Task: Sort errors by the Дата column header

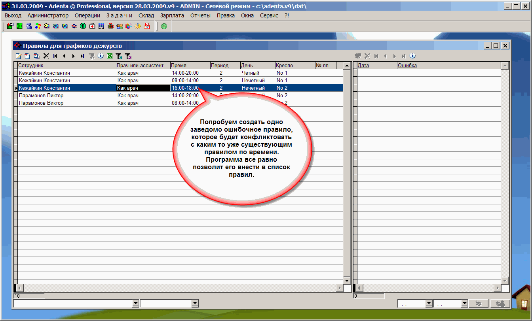Action: click(363, 66)
